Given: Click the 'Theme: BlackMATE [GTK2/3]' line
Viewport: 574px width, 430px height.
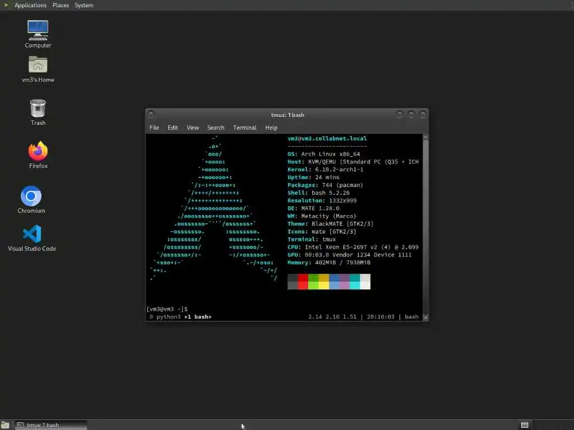Looking at the screenshot, I should pyautogui.click(x=331, y=224).
